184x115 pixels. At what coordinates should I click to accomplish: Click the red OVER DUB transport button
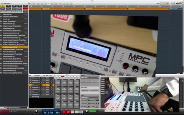(x=68, y=112)
